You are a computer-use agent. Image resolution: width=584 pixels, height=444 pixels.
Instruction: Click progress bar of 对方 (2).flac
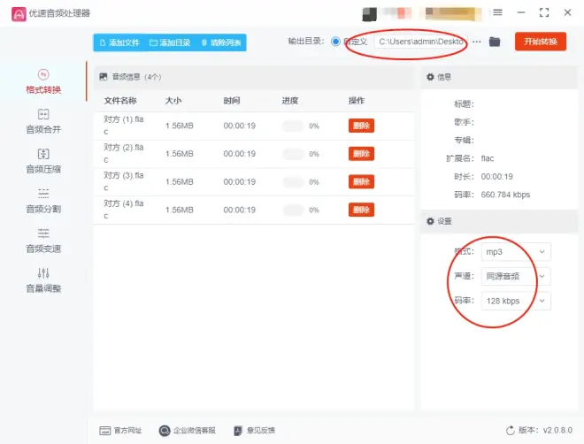tap(293, 154)
